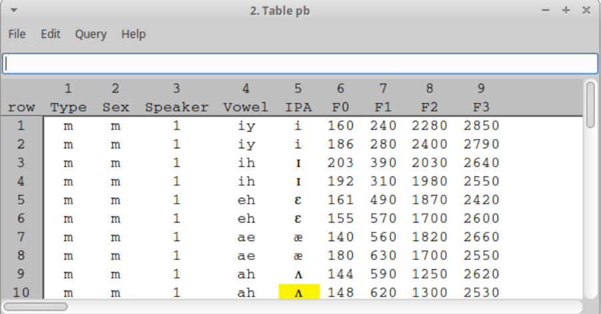Click the IPA cell in row 7
This screenshot has width=601, height=314.
coord(298,237)
